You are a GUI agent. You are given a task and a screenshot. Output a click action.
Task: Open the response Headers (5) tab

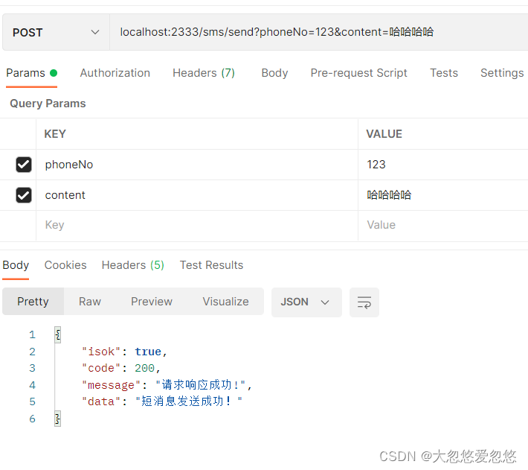point(132,265)
